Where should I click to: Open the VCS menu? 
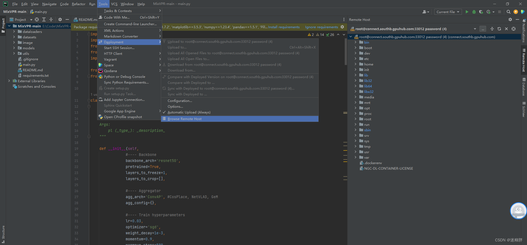tap(114, 4)
